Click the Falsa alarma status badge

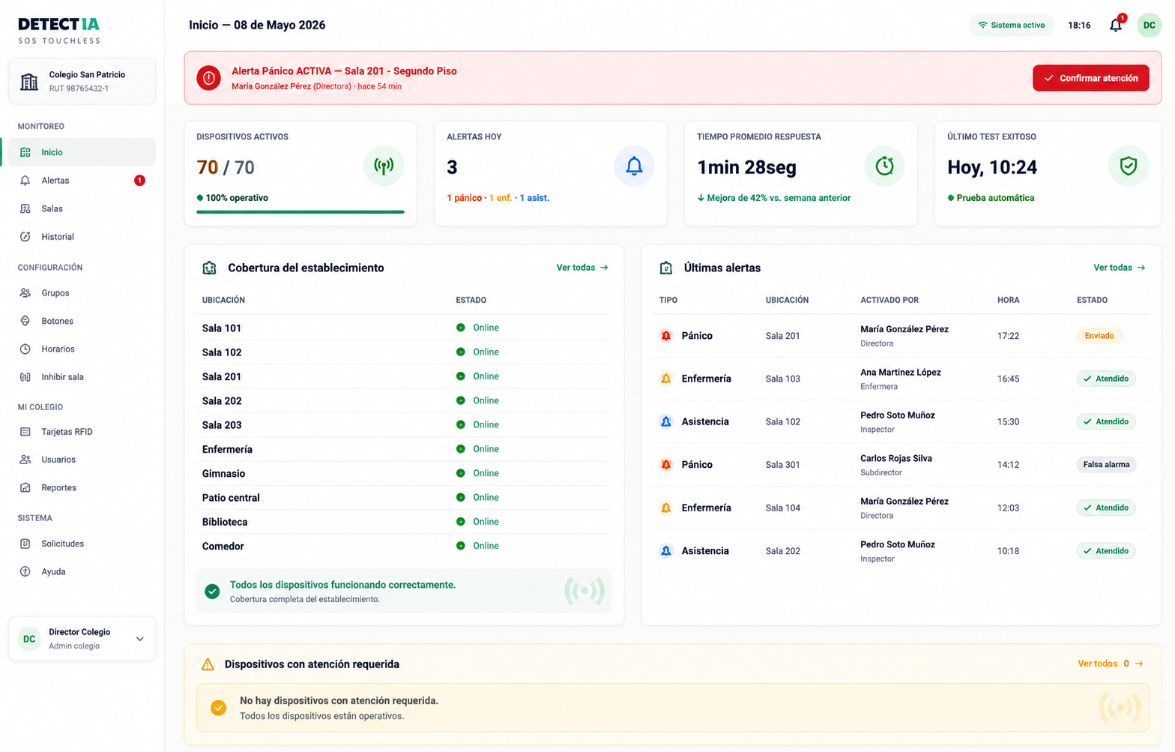(x=1106, y=465)
